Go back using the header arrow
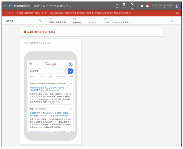Screen dimensions: 183x149 5,6
